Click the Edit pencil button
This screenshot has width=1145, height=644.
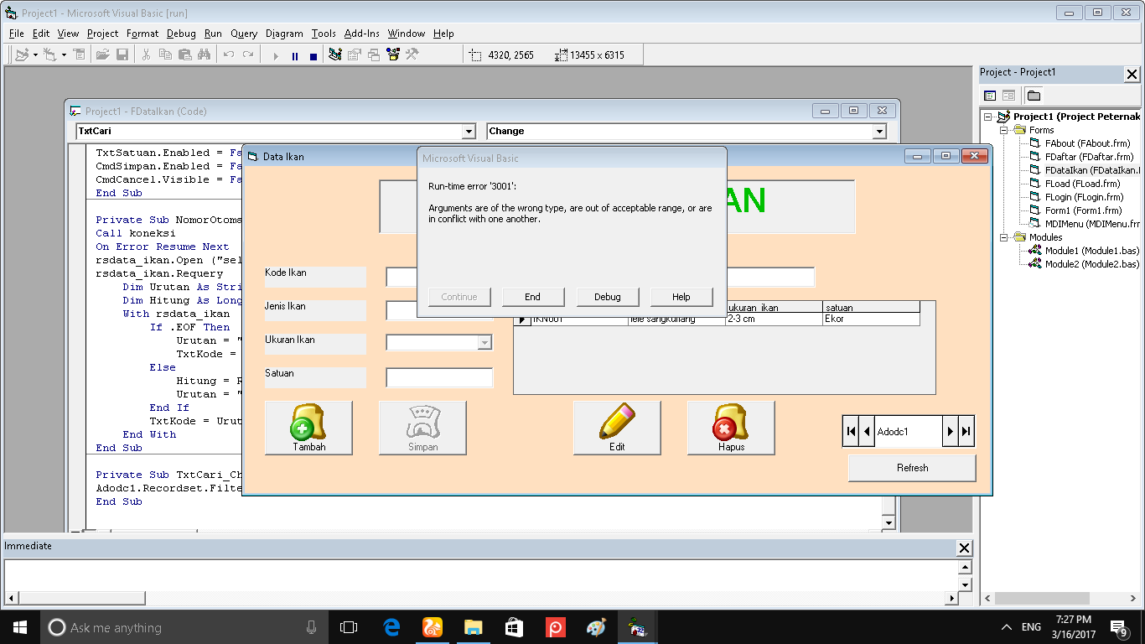(617, 428)
